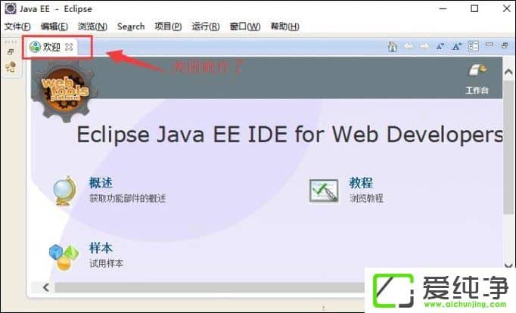Navigate back using the left arrow icon
The height and width of the screenshot is (313, 516).
point(409,46)
